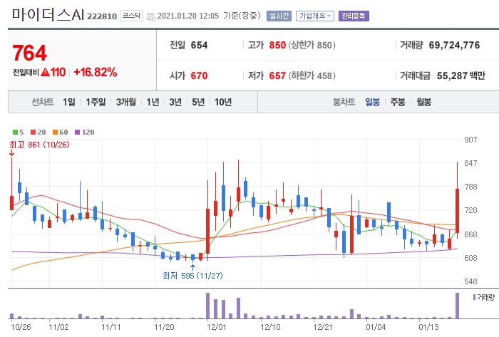Click the red 20-day moving average swatch
This screenshot has height=337, width=499.
pyautogui.click(x=33, y=133)
